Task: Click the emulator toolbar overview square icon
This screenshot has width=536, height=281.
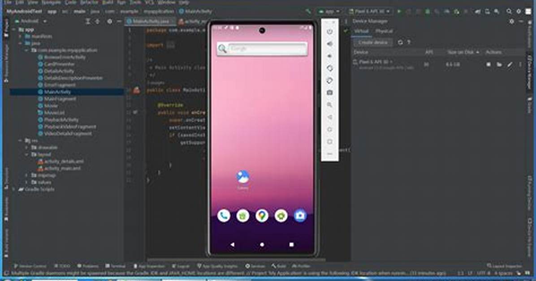Action: click(x=329, y=141)
